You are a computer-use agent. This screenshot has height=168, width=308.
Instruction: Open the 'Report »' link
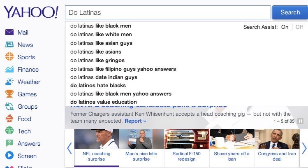pyautogui.click(x=135, y=121)
